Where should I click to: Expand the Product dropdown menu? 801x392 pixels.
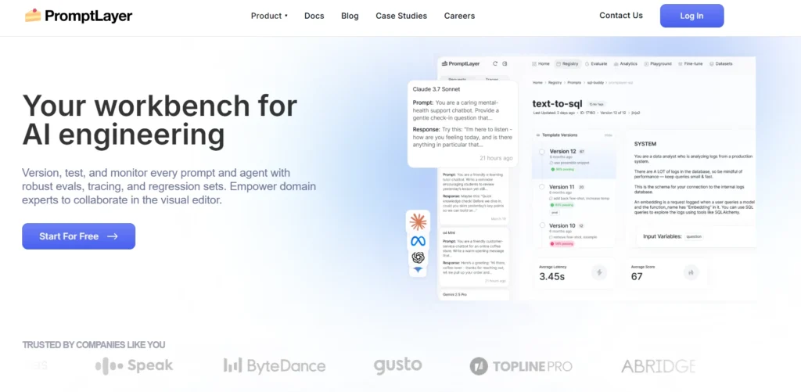tap(269, 16)
